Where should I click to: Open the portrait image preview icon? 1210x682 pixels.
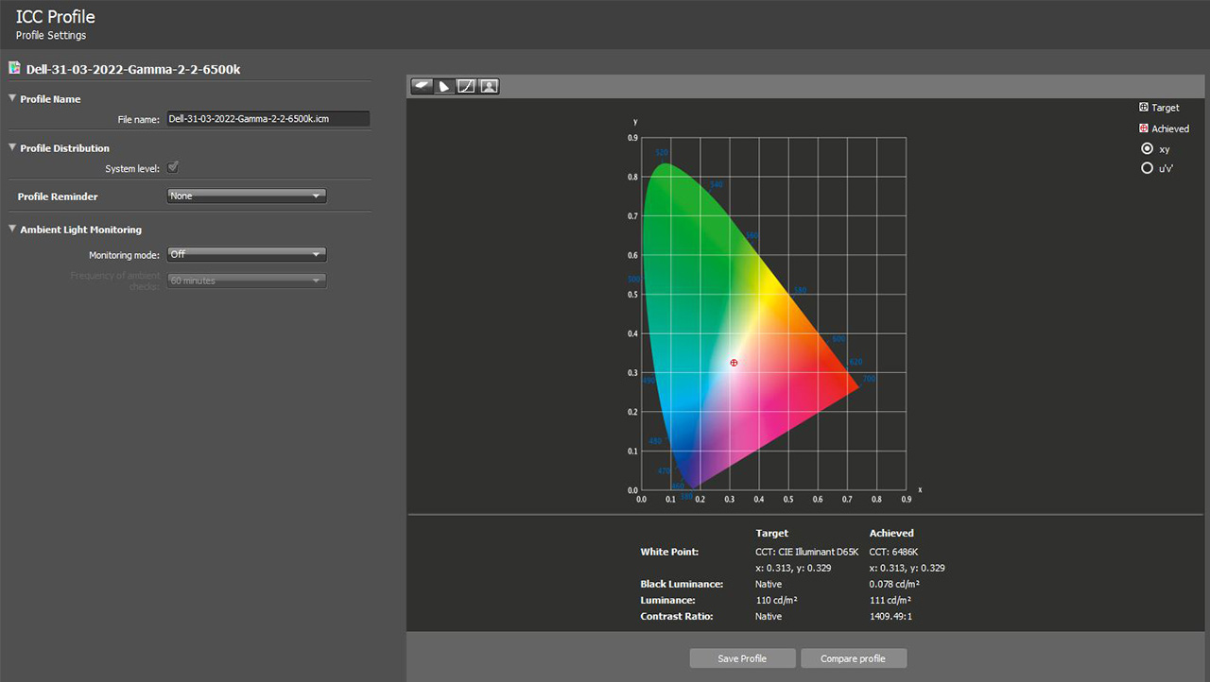tap(489, 86)
